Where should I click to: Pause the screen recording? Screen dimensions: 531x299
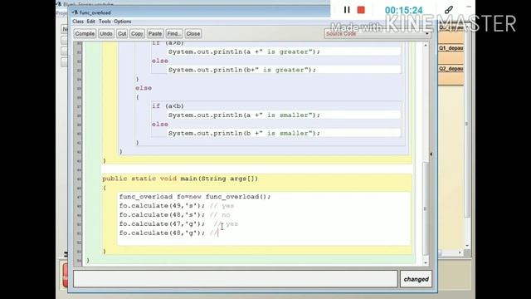tap(347, 10)
